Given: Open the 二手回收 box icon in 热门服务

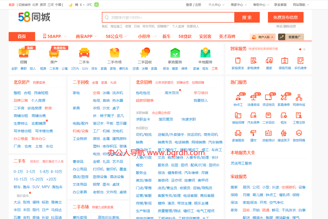Looking at the screenshot, I should point(268,115).
